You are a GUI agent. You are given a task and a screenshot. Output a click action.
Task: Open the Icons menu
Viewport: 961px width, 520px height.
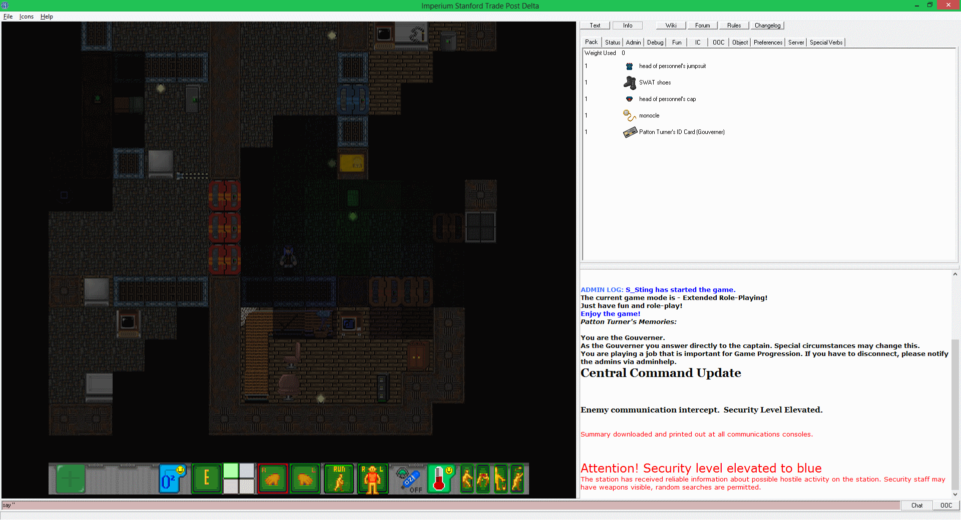(x=27, y=16)
